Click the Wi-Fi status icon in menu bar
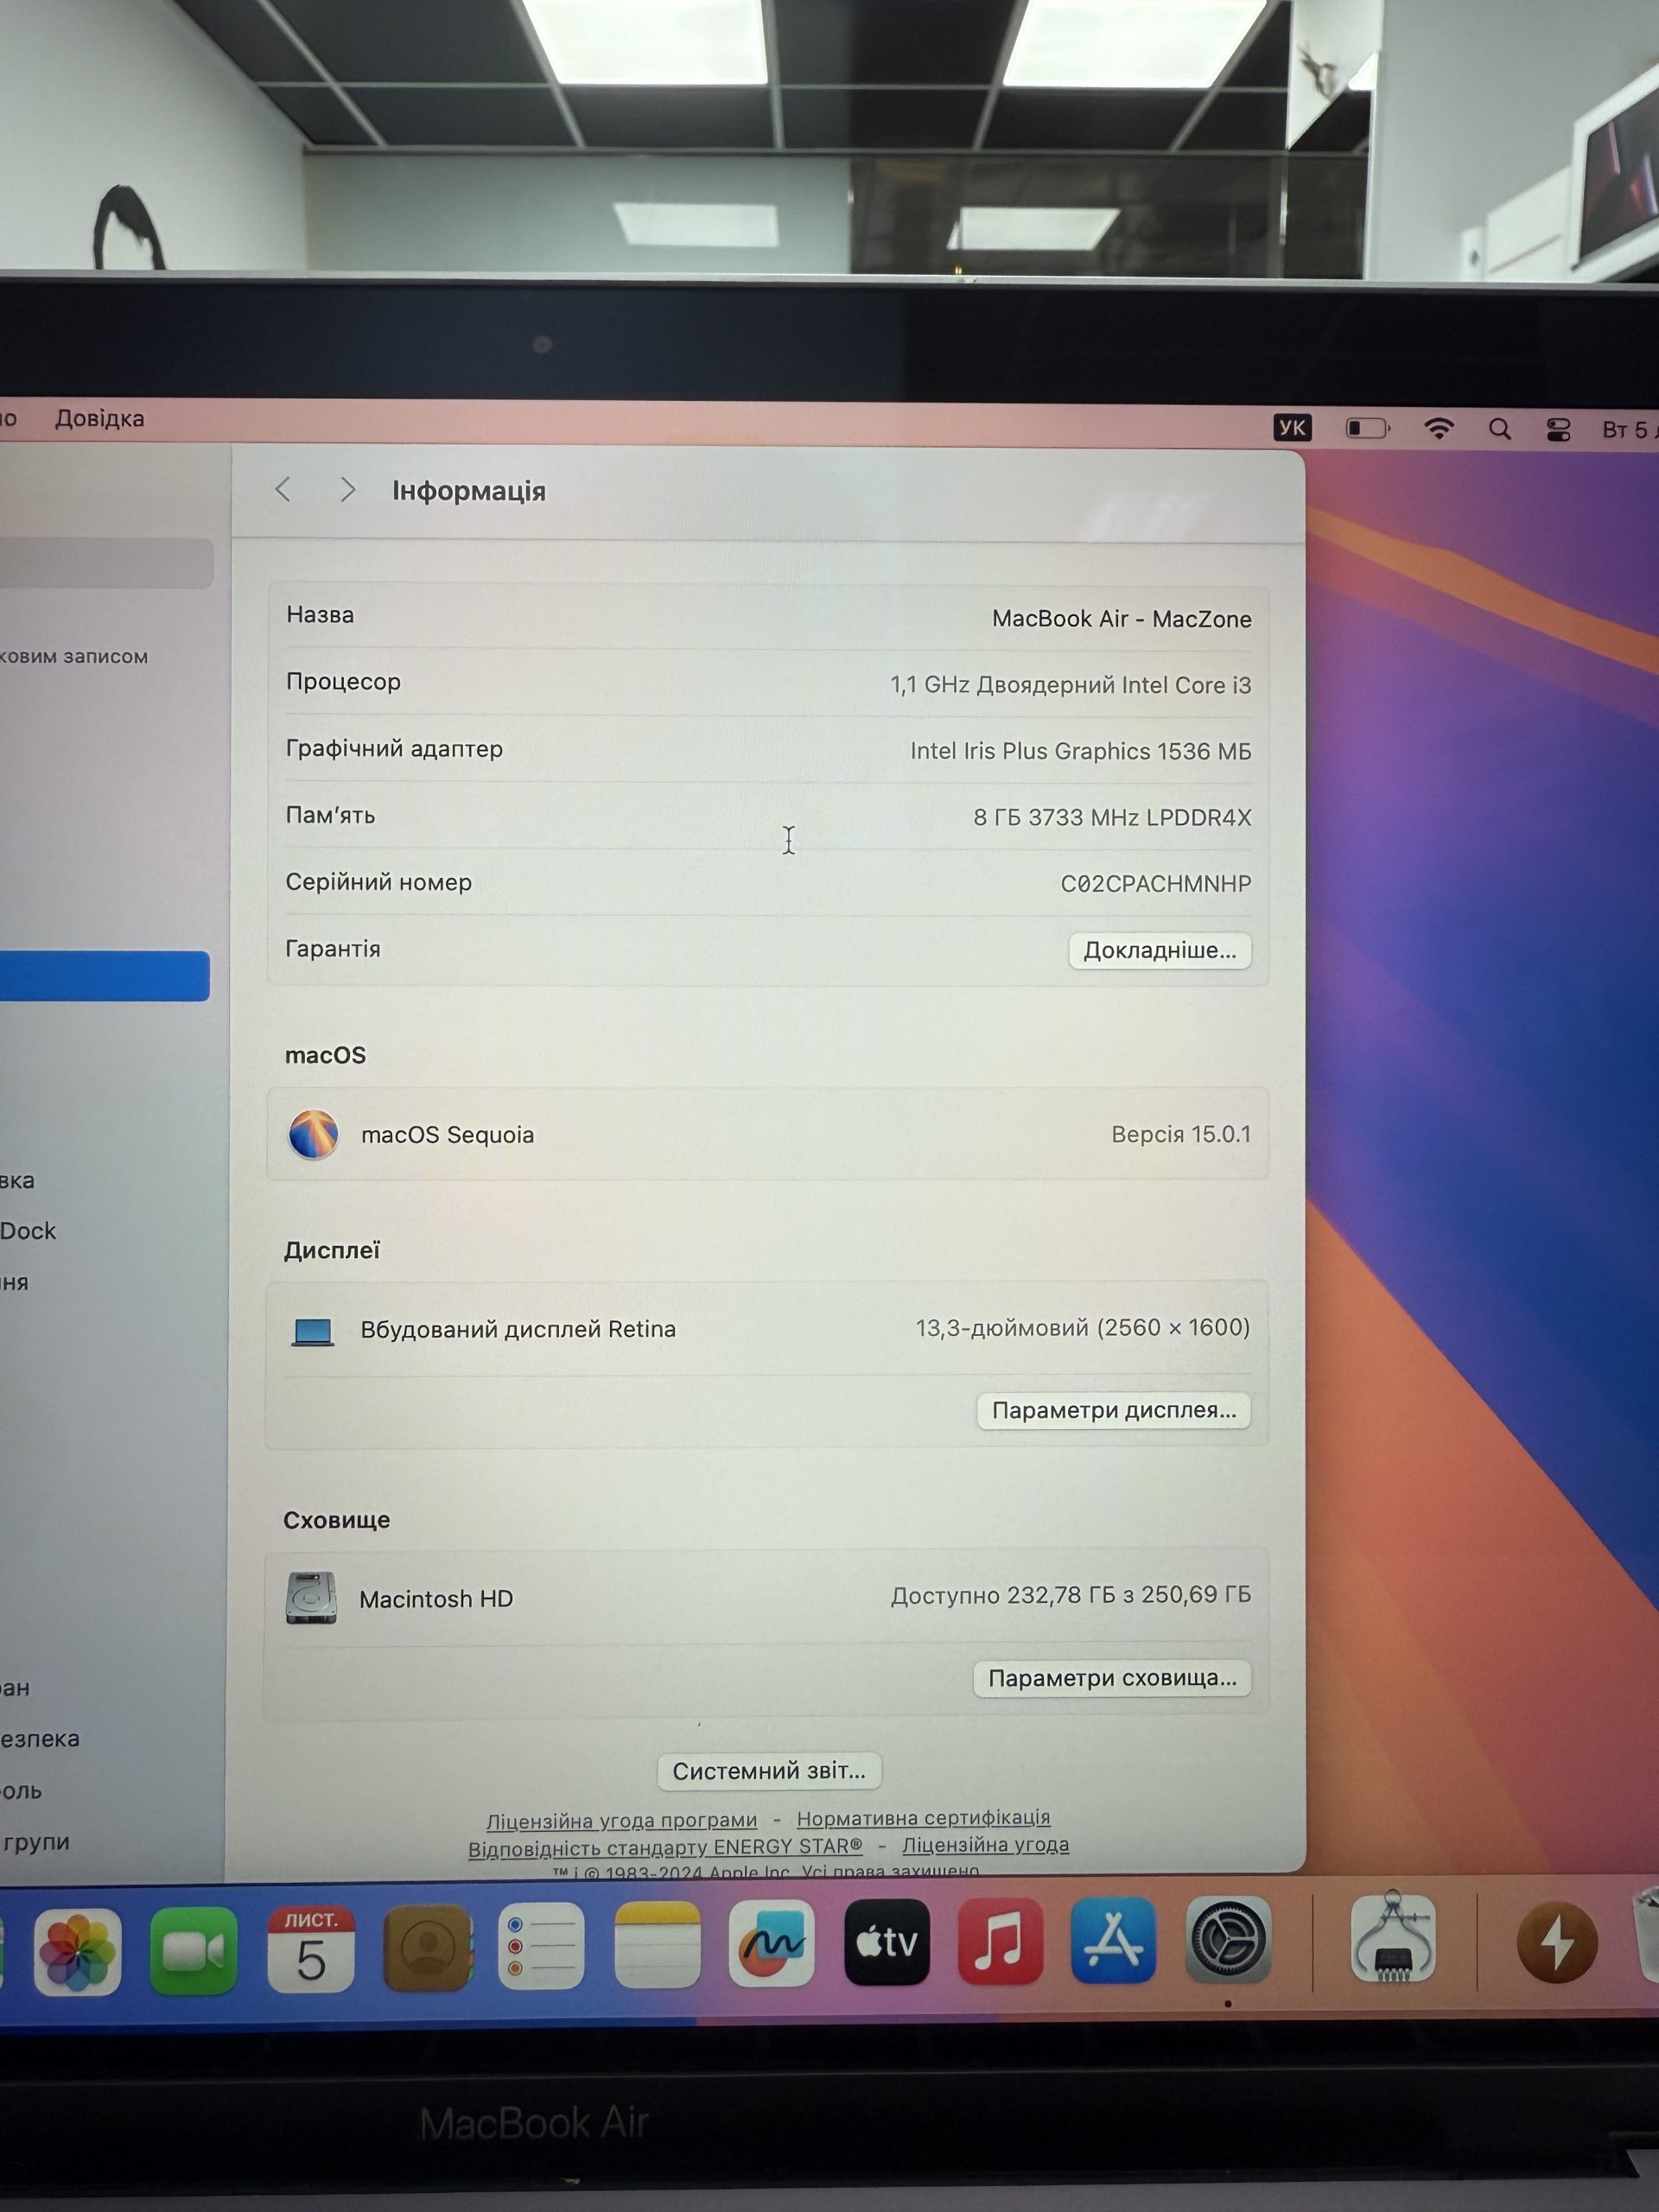Viewport: 1659px width, 2212px height. (x=1438, y=429)
